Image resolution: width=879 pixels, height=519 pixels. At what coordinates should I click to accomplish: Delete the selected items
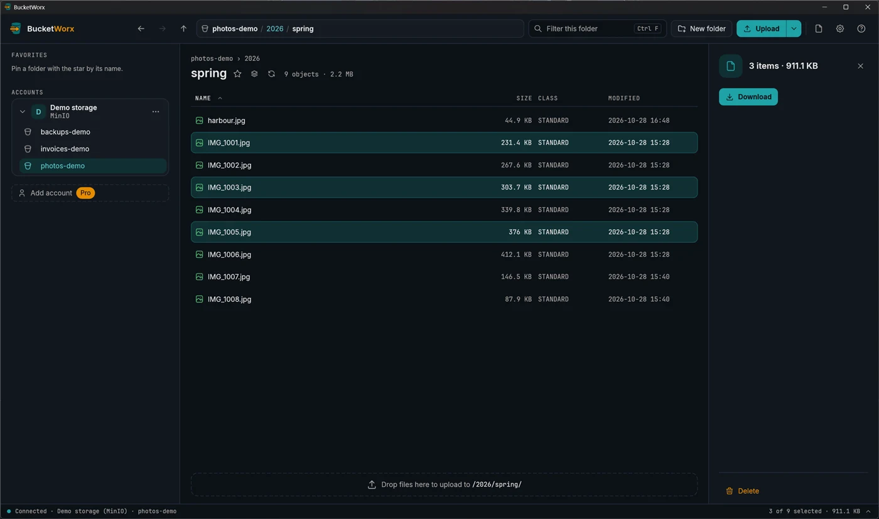742,491
